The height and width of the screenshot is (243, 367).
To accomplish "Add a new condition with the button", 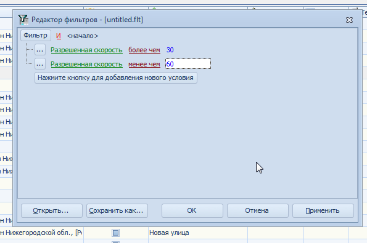I will tap(116, 78).
